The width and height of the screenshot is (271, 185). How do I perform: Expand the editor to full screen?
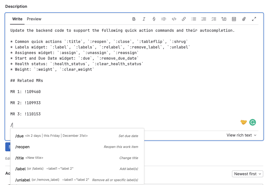point(254,19)
